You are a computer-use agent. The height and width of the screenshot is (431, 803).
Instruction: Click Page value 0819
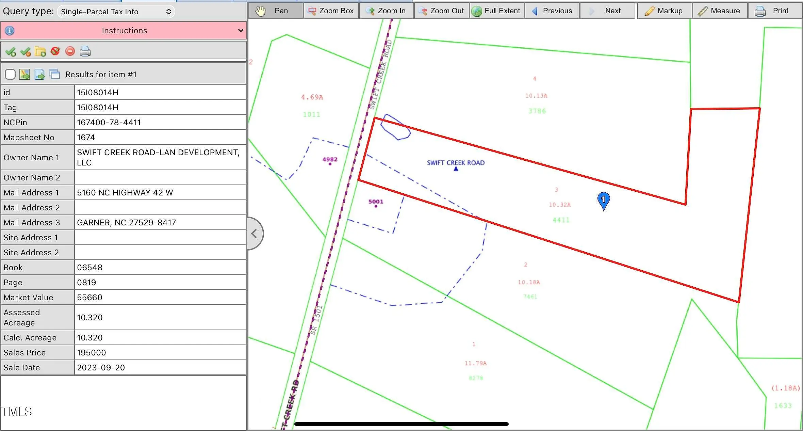tap(160, 283)
